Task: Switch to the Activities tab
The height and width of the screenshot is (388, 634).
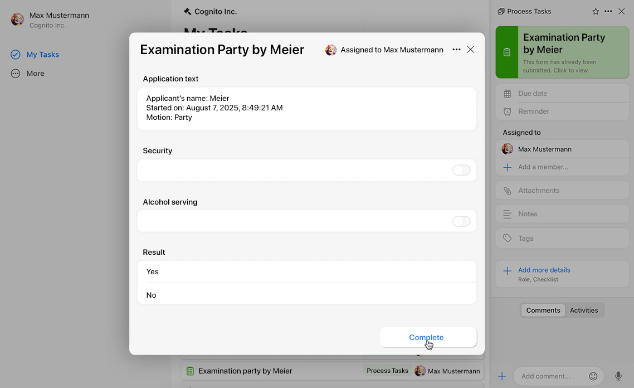Action: [583, 311]
